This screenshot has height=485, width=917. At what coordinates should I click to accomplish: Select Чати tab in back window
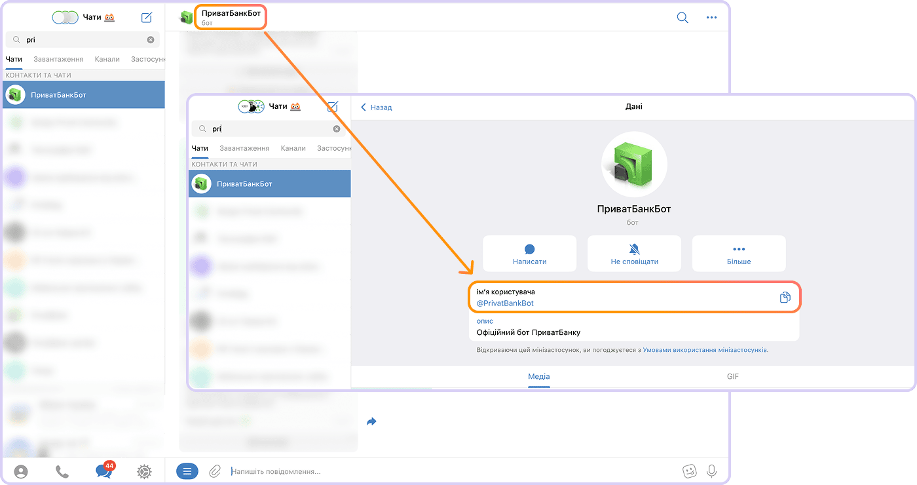(x=14, y=59)
